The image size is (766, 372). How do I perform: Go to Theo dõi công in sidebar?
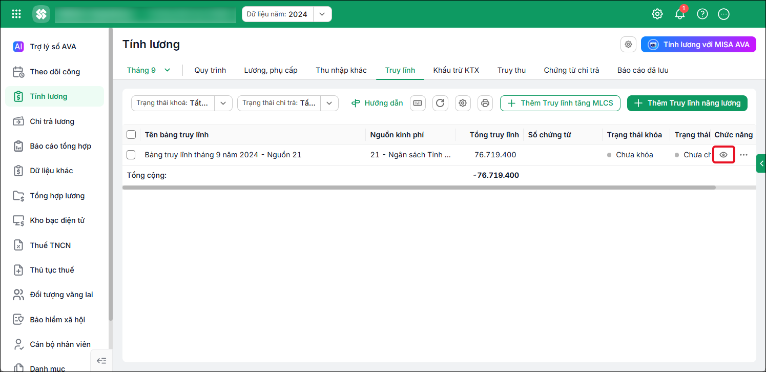[55, 72]
